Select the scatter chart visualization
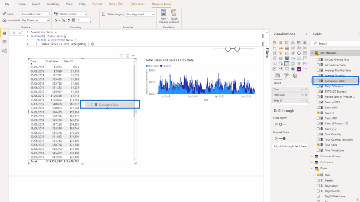The image size is (360, 202). click(287, 53)
